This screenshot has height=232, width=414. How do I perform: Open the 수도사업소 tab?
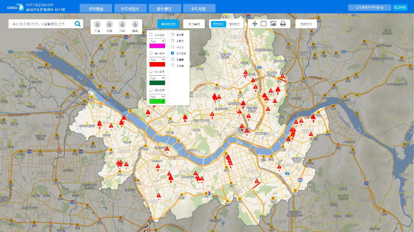[x=130, y=8]
